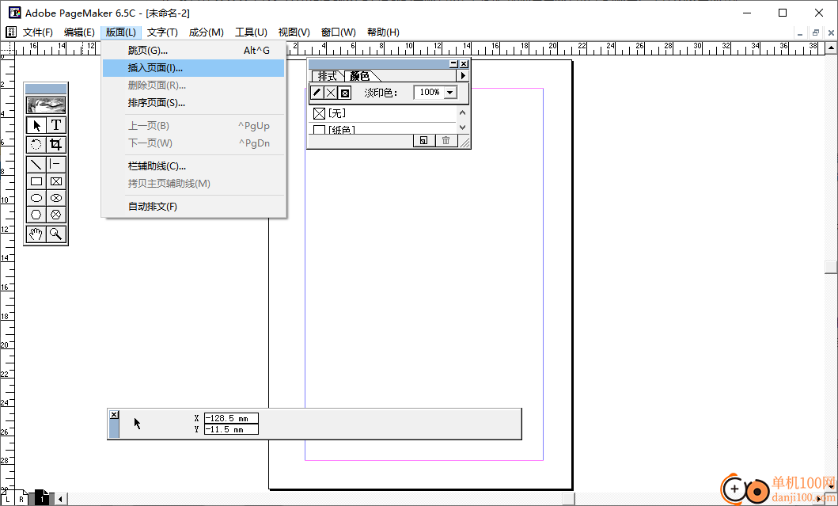Select the Polygon Frame tool
This screenshot has height=506, width=838.
click(56, 215)
